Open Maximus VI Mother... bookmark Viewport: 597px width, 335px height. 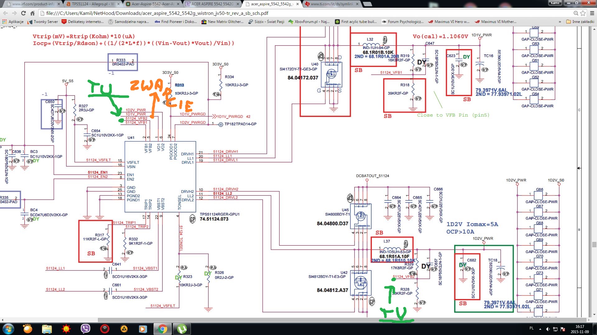point(496,22)
